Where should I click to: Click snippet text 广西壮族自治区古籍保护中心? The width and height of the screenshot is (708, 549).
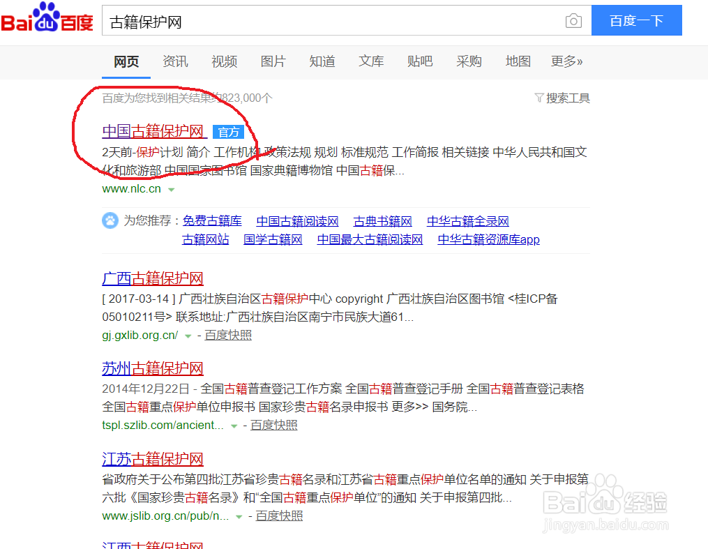click(x=255, y=299)
